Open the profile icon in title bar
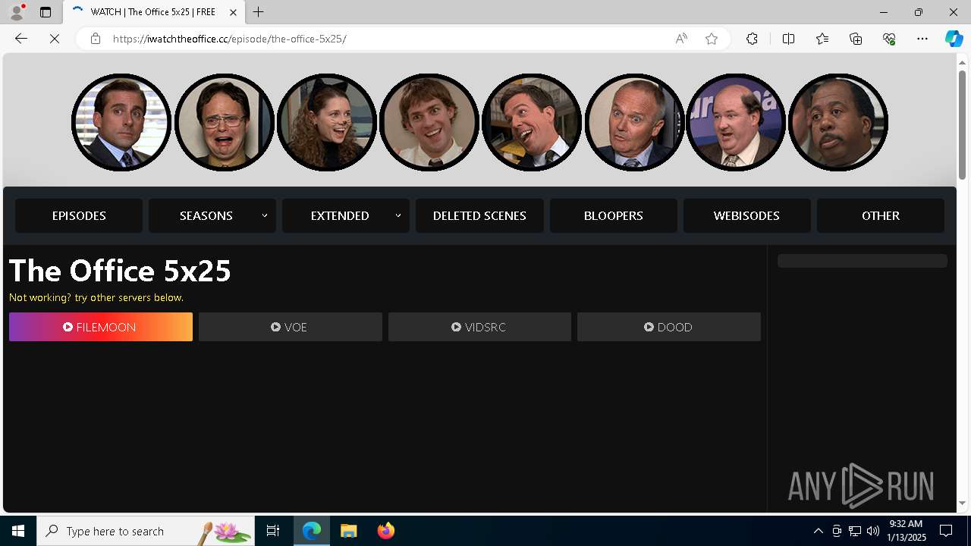971x546 pixels. click(17, 12)
